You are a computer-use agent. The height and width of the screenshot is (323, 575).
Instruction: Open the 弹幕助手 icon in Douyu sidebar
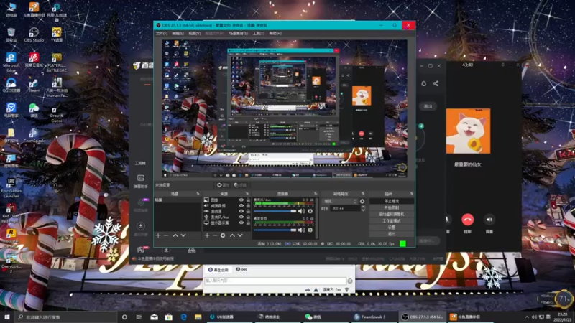(x=140, y=178)
